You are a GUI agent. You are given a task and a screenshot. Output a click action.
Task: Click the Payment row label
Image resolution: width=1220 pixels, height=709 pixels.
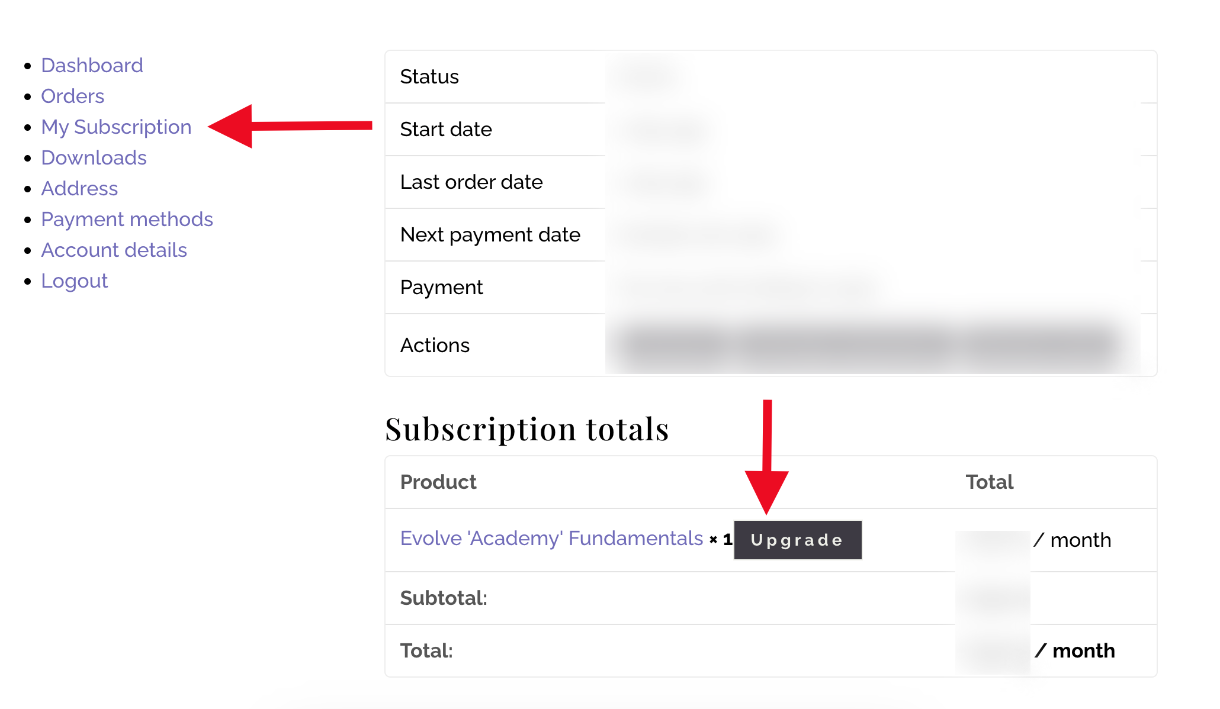(441, 288)
